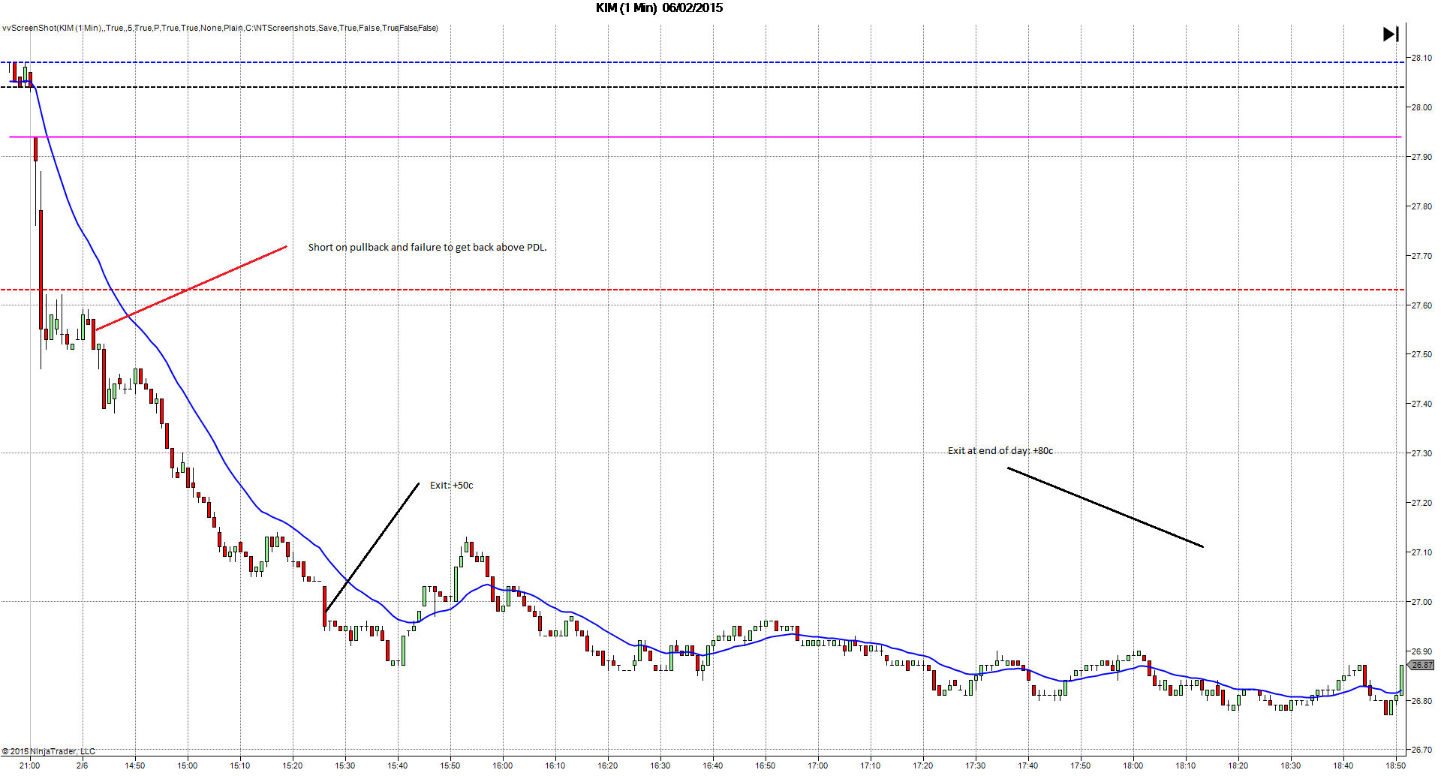
Task: Click the 18:00 time axis label
Action: tap(1133, 765)
